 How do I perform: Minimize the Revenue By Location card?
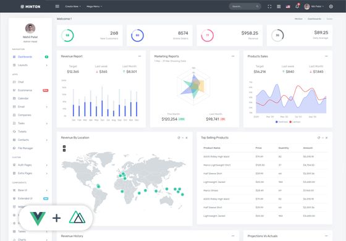[183, 138]
